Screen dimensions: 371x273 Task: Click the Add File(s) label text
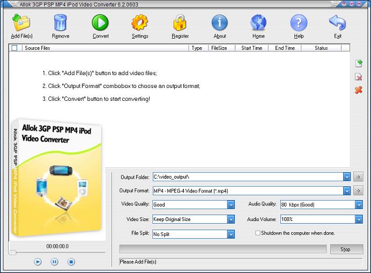(x=21, y=36)
